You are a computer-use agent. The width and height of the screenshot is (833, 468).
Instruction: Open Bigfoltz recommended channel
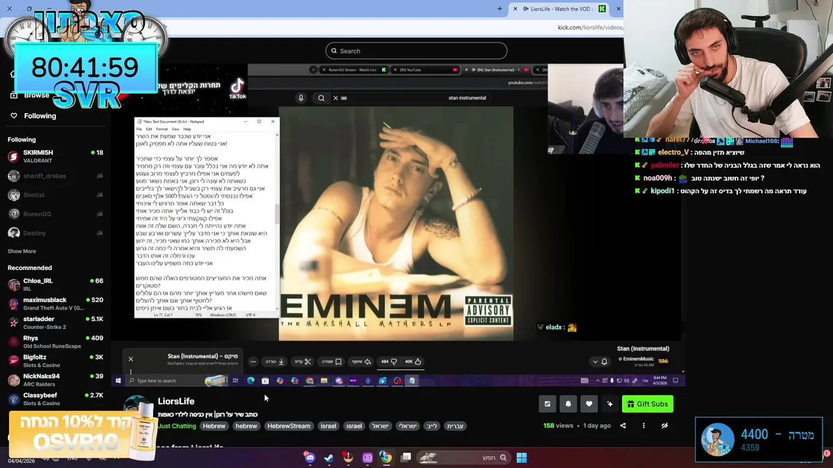pos(55,361)
